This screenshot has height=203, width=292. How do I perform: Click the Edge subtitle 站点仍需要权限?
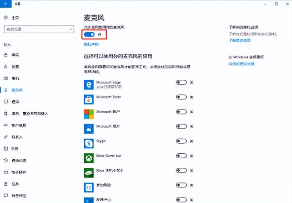109,87
